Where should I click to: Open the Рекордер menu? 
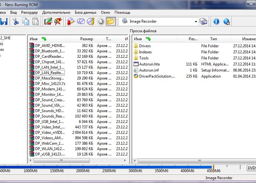pyautogui.click(x=29, y=12)
